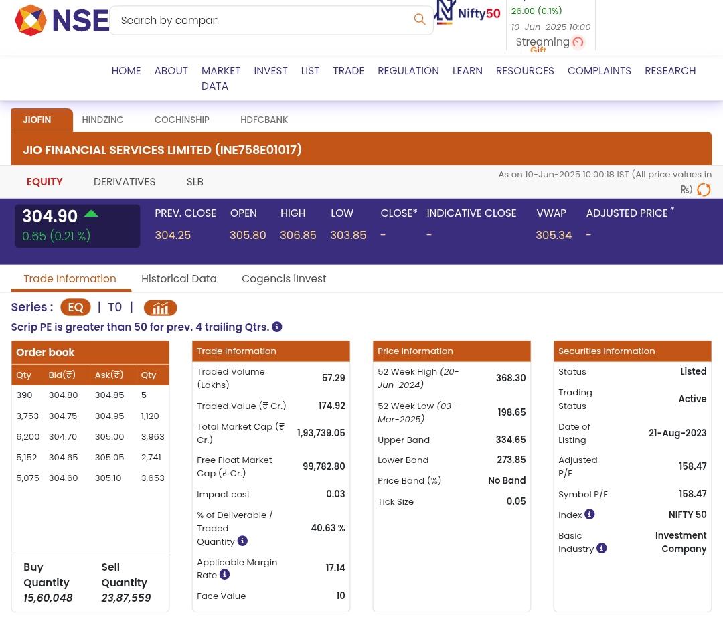Open the LIST menu
The width and height of the screenshot is (723, 619).
[x=311, y=70]
